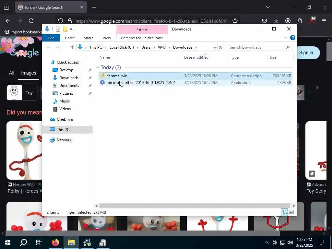The image size is (332, 249).
Task: Select Documents in the navigation pane
Action: point(69,86)
